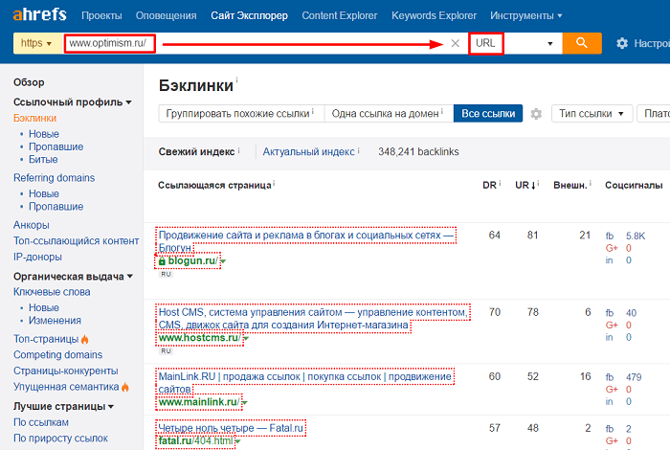
Task: Click the G+ icon in the hostcms.ru row
Action: [x=612, y=325]
